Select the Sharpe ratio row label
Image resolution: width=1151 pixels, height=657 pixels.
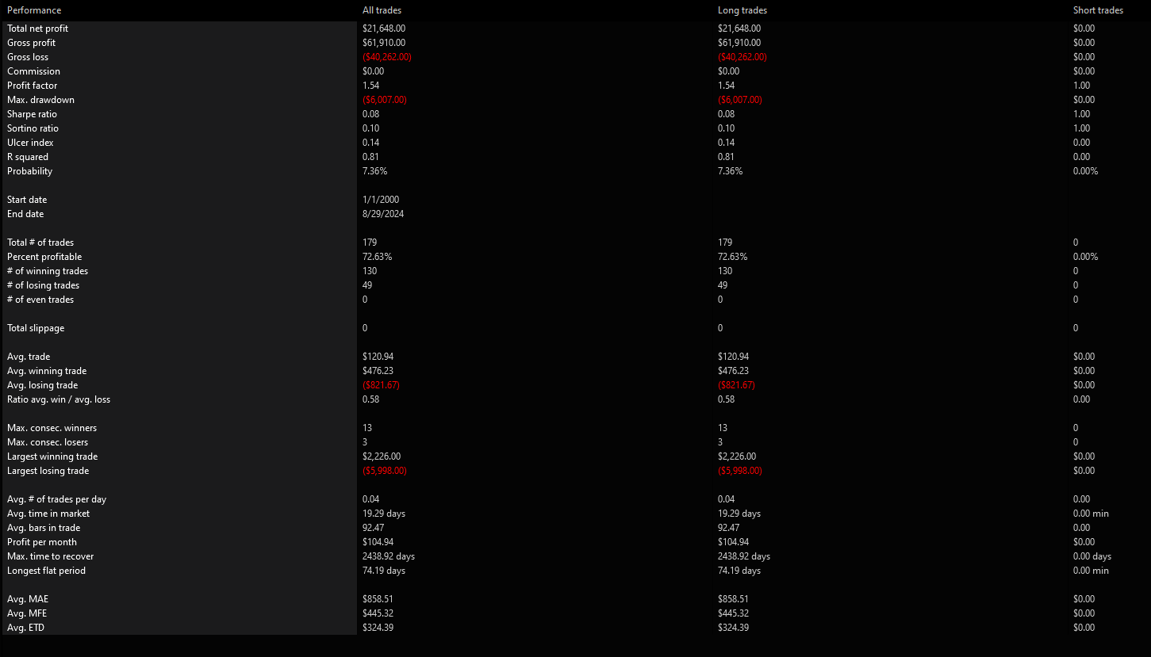pyautogui.click(x=33, y=114)
